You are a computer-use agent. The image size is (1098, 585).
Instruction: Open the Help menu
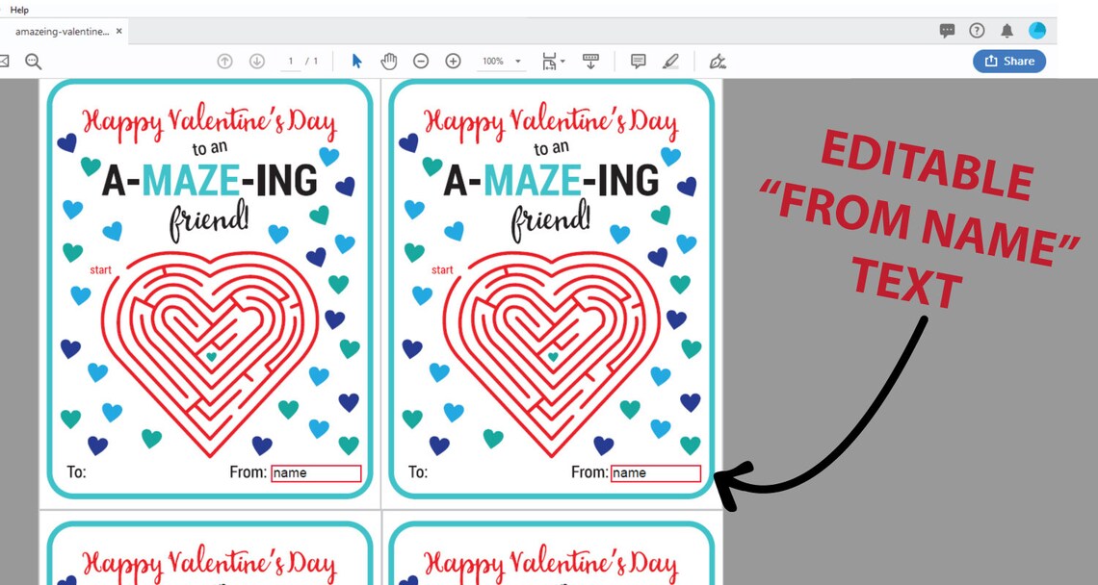19,10
